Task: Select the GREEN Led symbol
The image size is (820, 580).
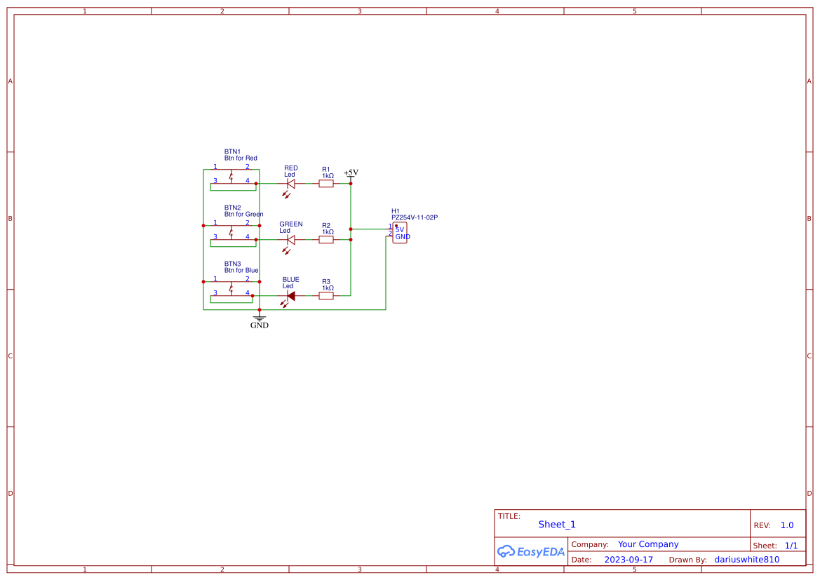Action: click(290, 239)
